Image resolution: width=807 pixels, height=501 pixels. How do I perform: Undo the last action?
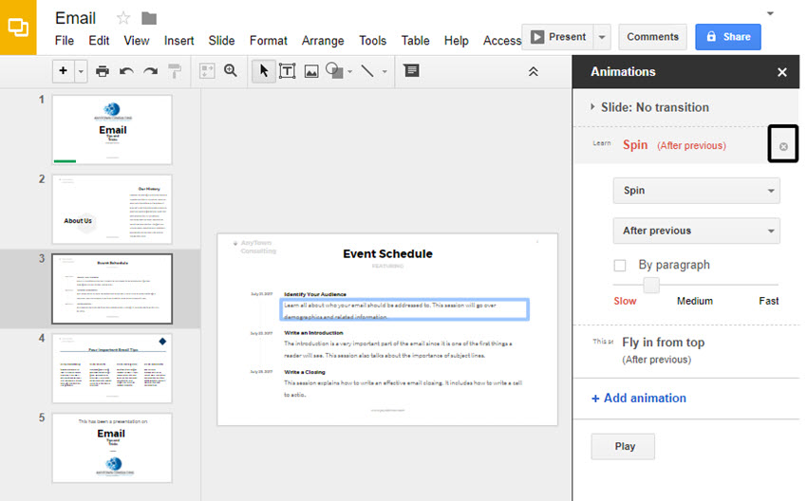(x=126, y=71)
